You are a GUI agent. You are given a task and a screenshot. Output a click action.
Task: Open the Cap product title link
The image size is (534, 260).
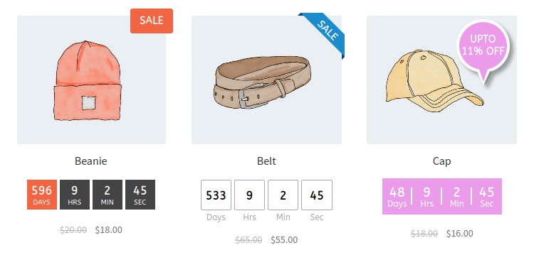[x=441, y=161]
